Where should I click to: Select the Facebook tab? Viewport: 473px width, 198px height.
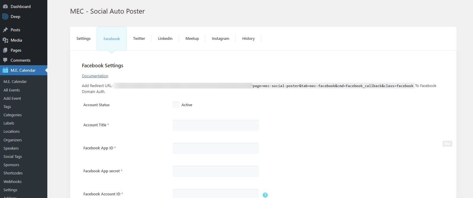coord(112,39)
